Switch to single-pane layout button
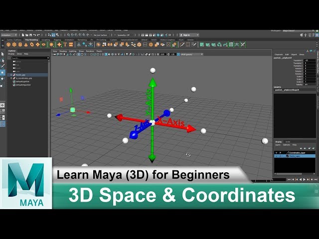Screen dimensions: 319x239 [x=2, y=105]
